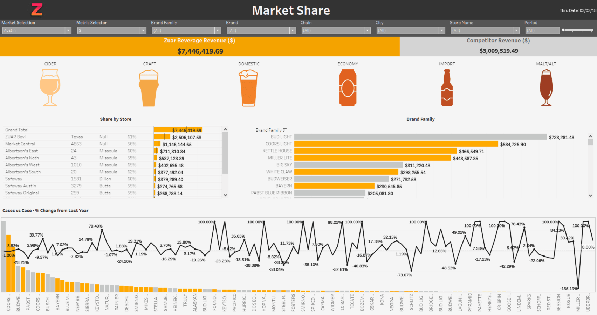Click the ROGUE axis label
597x315 pixels.
click(568, 301)
